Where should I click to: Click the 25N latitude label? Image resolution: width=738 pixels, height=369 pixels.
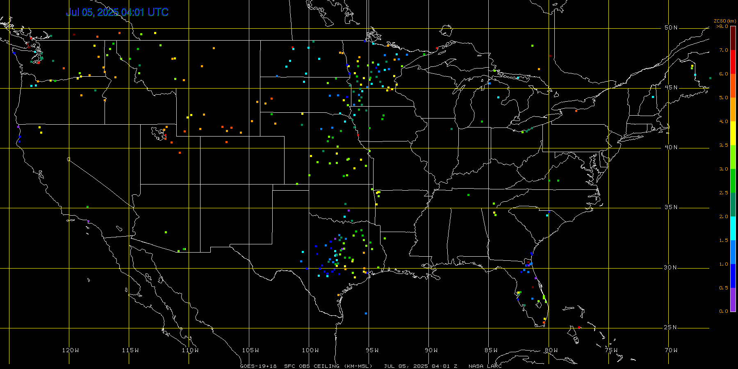tap(671, 327)
